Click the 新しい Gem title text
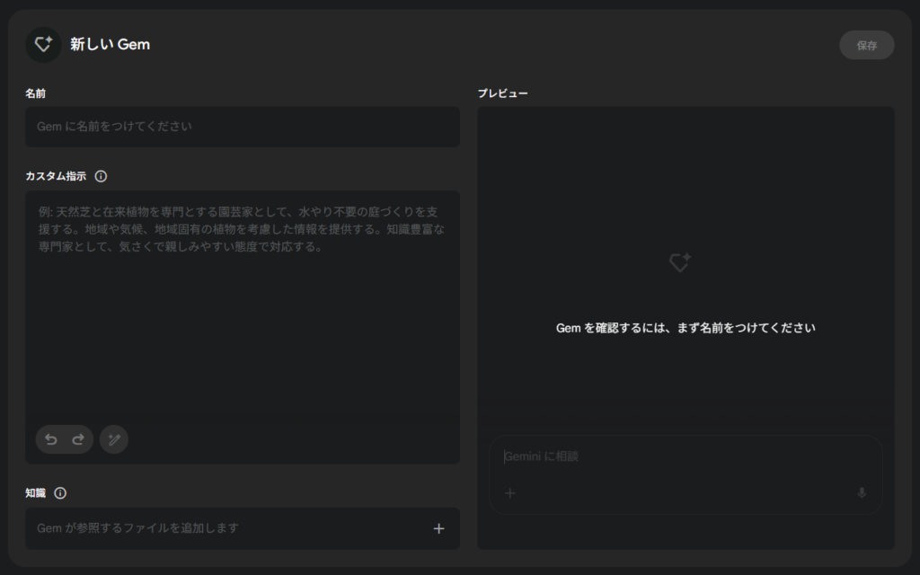920x575 pixels. 111,45
